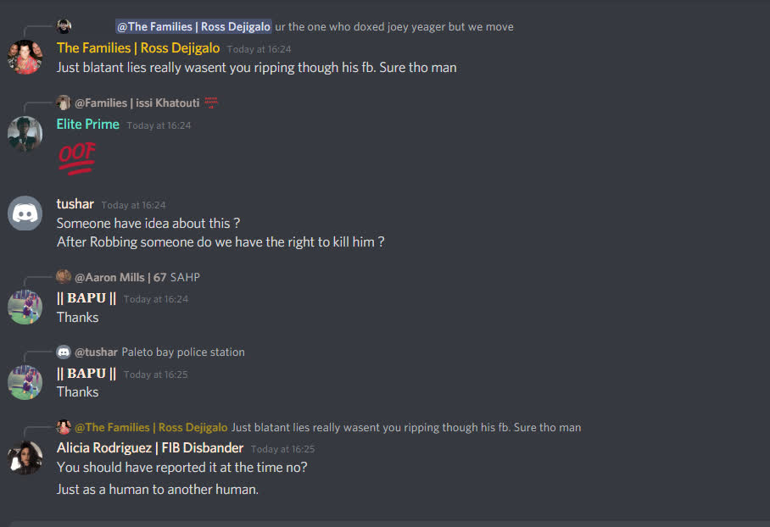The height and width of the screenshot is (527, 770).
Task: Click BAPU's avatar beside the 16:25 message
Action: [25, 382]
